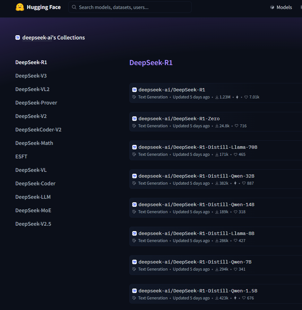This screenshot has width=302, height=310.
Task: Focus the search models, datasets, users field
Action: pos(132,7)
